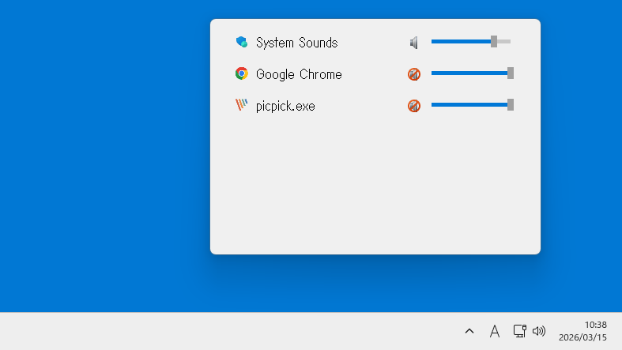Click the picpick.exe striped app icon
622x350 pixels.
[242, 105]
